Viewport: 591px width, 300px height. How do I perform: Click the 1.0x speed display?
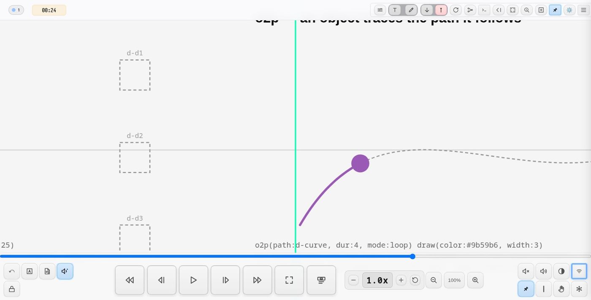click(377, 280)
